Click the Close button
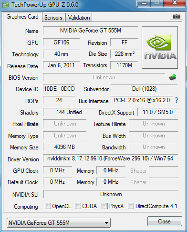This screenshot has width=187, height=232. click(x=165, y=221)
